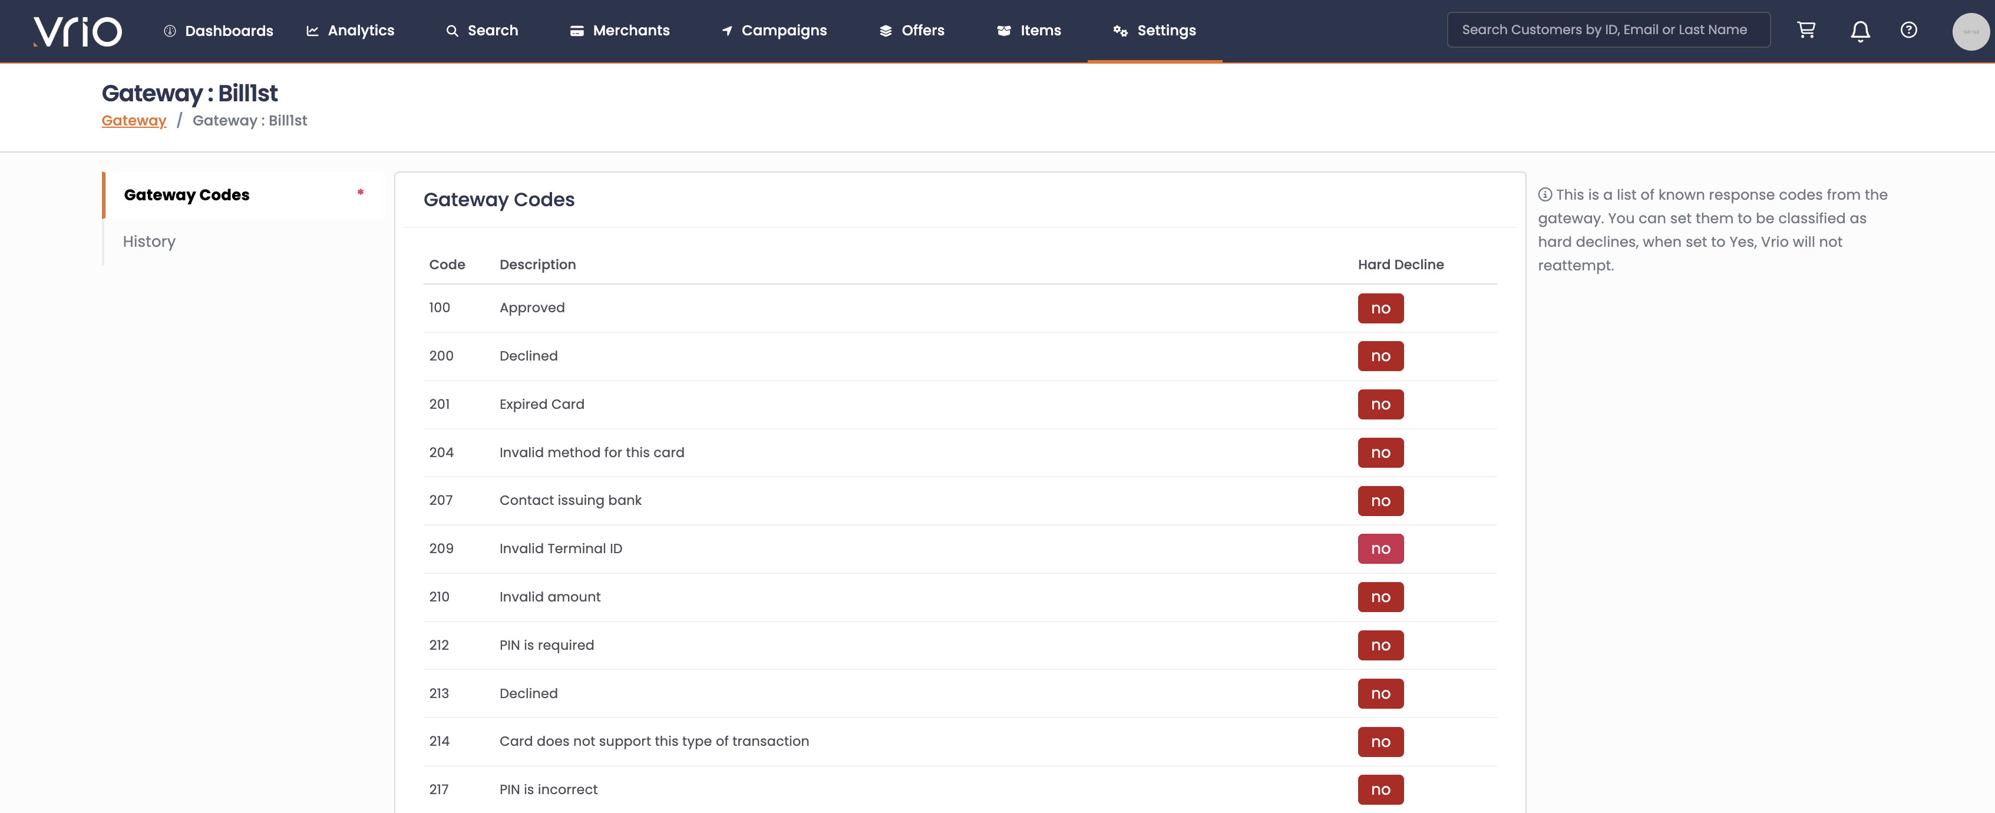Click the info icon beside the help text
This screenshot has height=813, width=1995.
pyautogui.click(x=1545, y=194)
